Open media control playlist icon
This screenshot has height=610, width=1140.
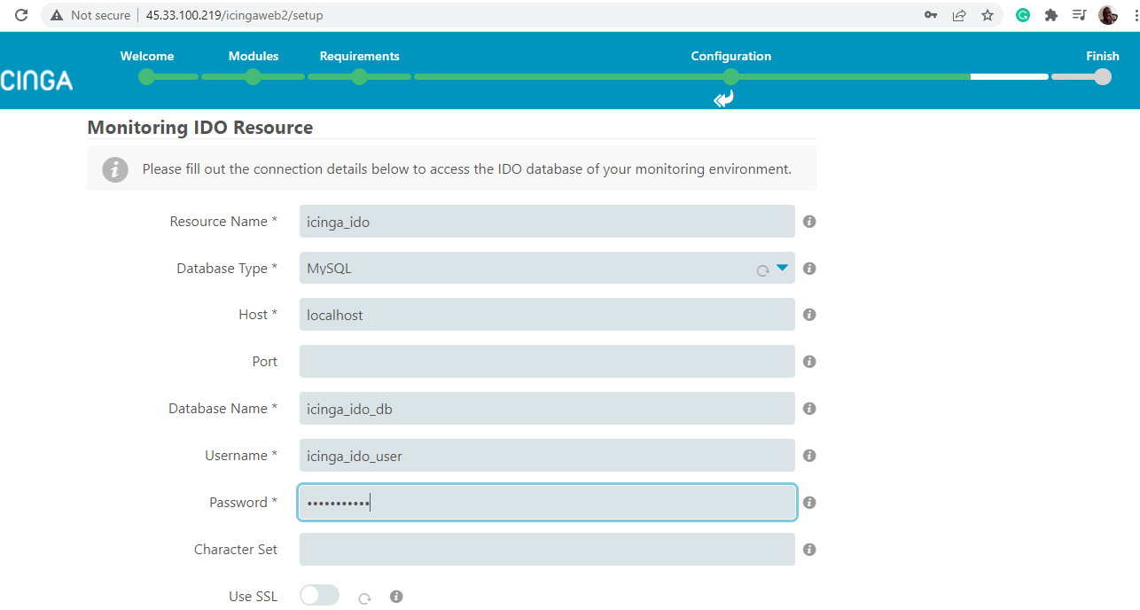tap(1079, 15)
